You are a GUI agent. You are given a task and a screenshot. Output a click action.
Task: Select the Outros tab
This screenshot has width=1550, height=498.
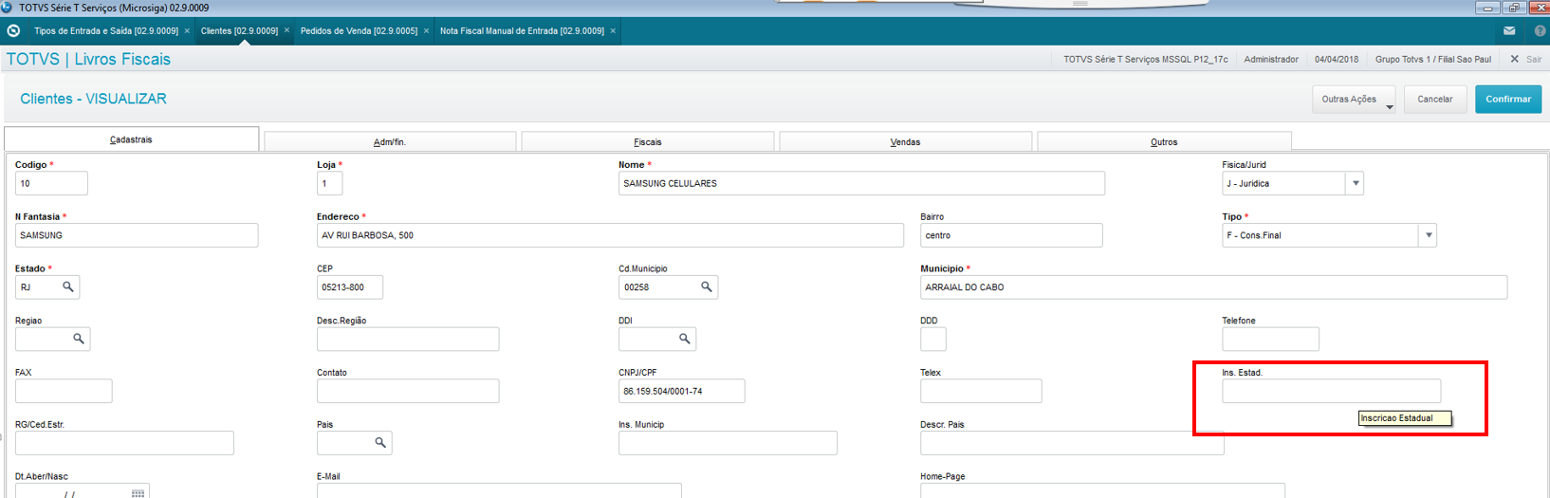tap(1164, 141)
